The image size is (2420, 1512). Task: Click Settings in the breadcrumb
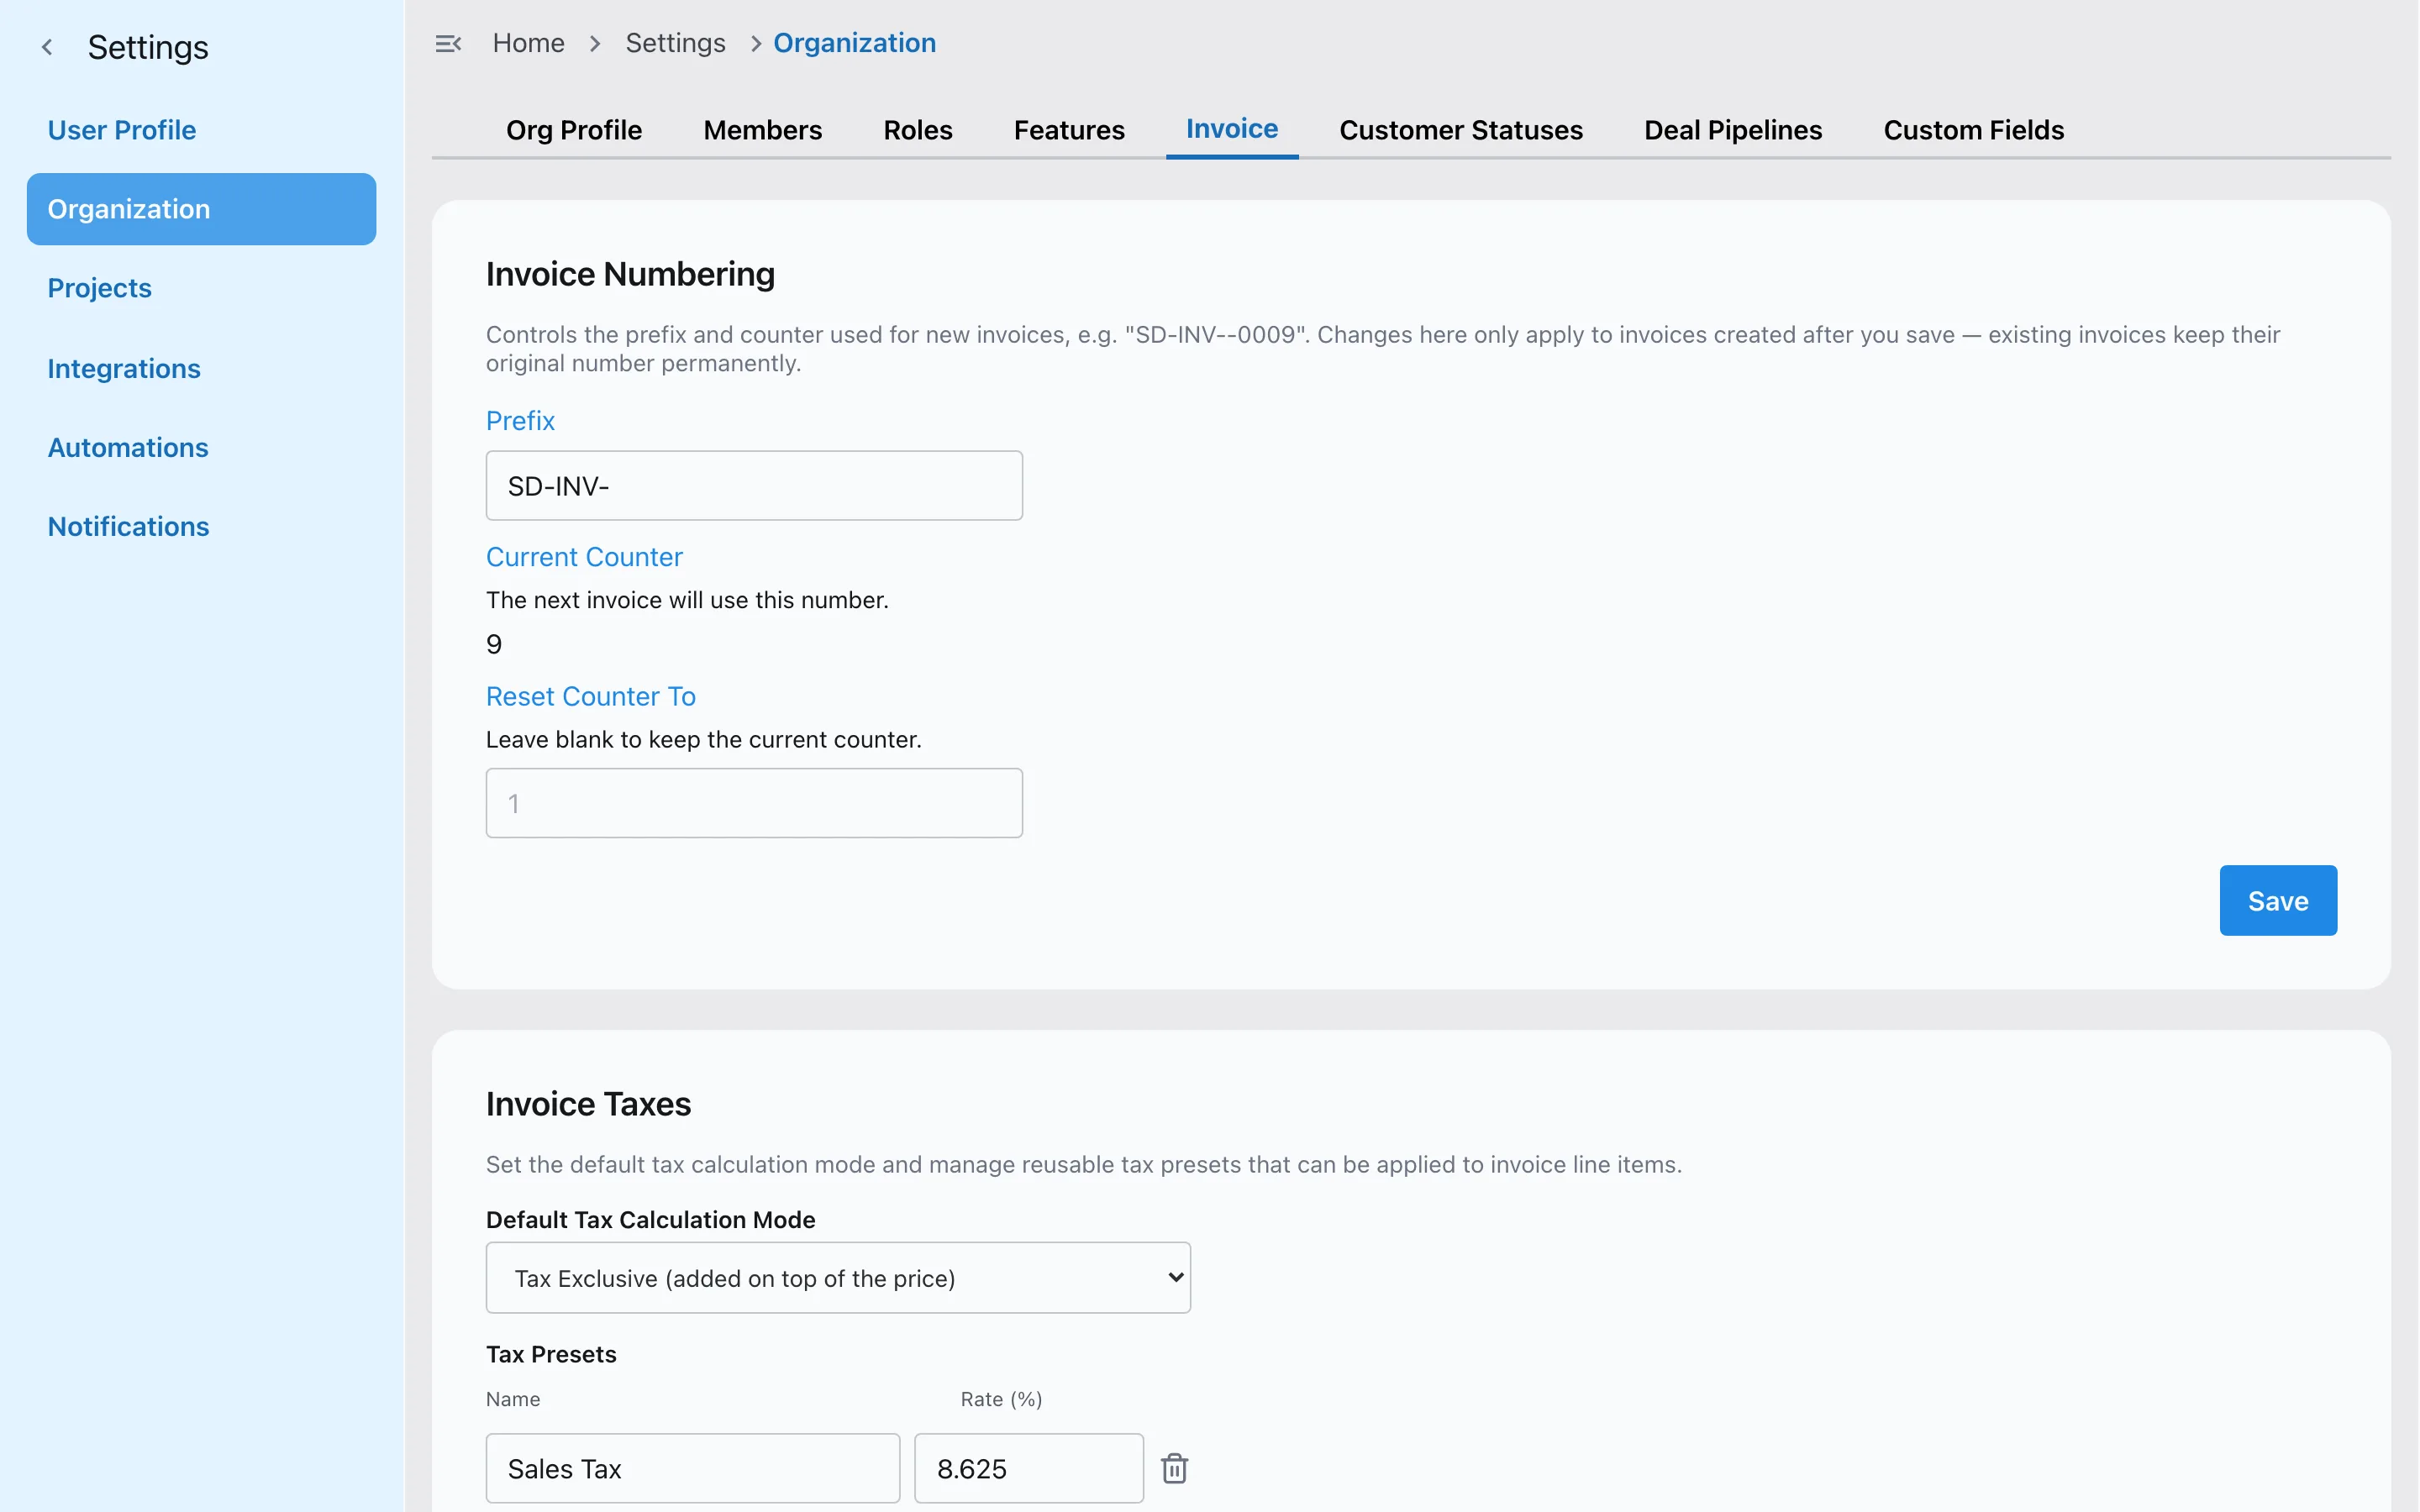pyautogui.click(x=675, y=43)
